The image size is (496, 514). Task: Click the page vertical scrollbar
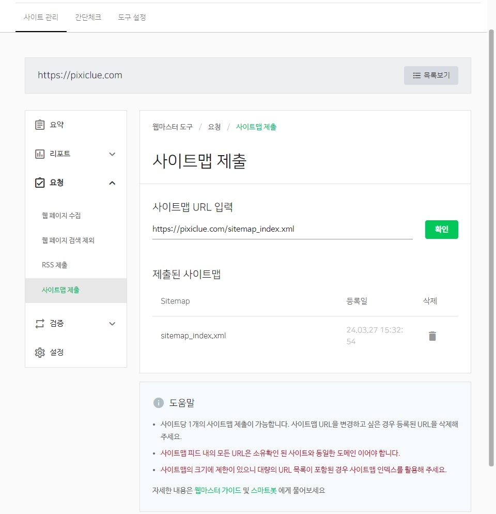[x=491, y=248]
